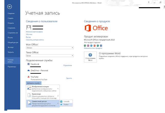Expand Изображения и видео submenu arrow
This screenshot has height=113, width=165.
(x=58, y=89)
